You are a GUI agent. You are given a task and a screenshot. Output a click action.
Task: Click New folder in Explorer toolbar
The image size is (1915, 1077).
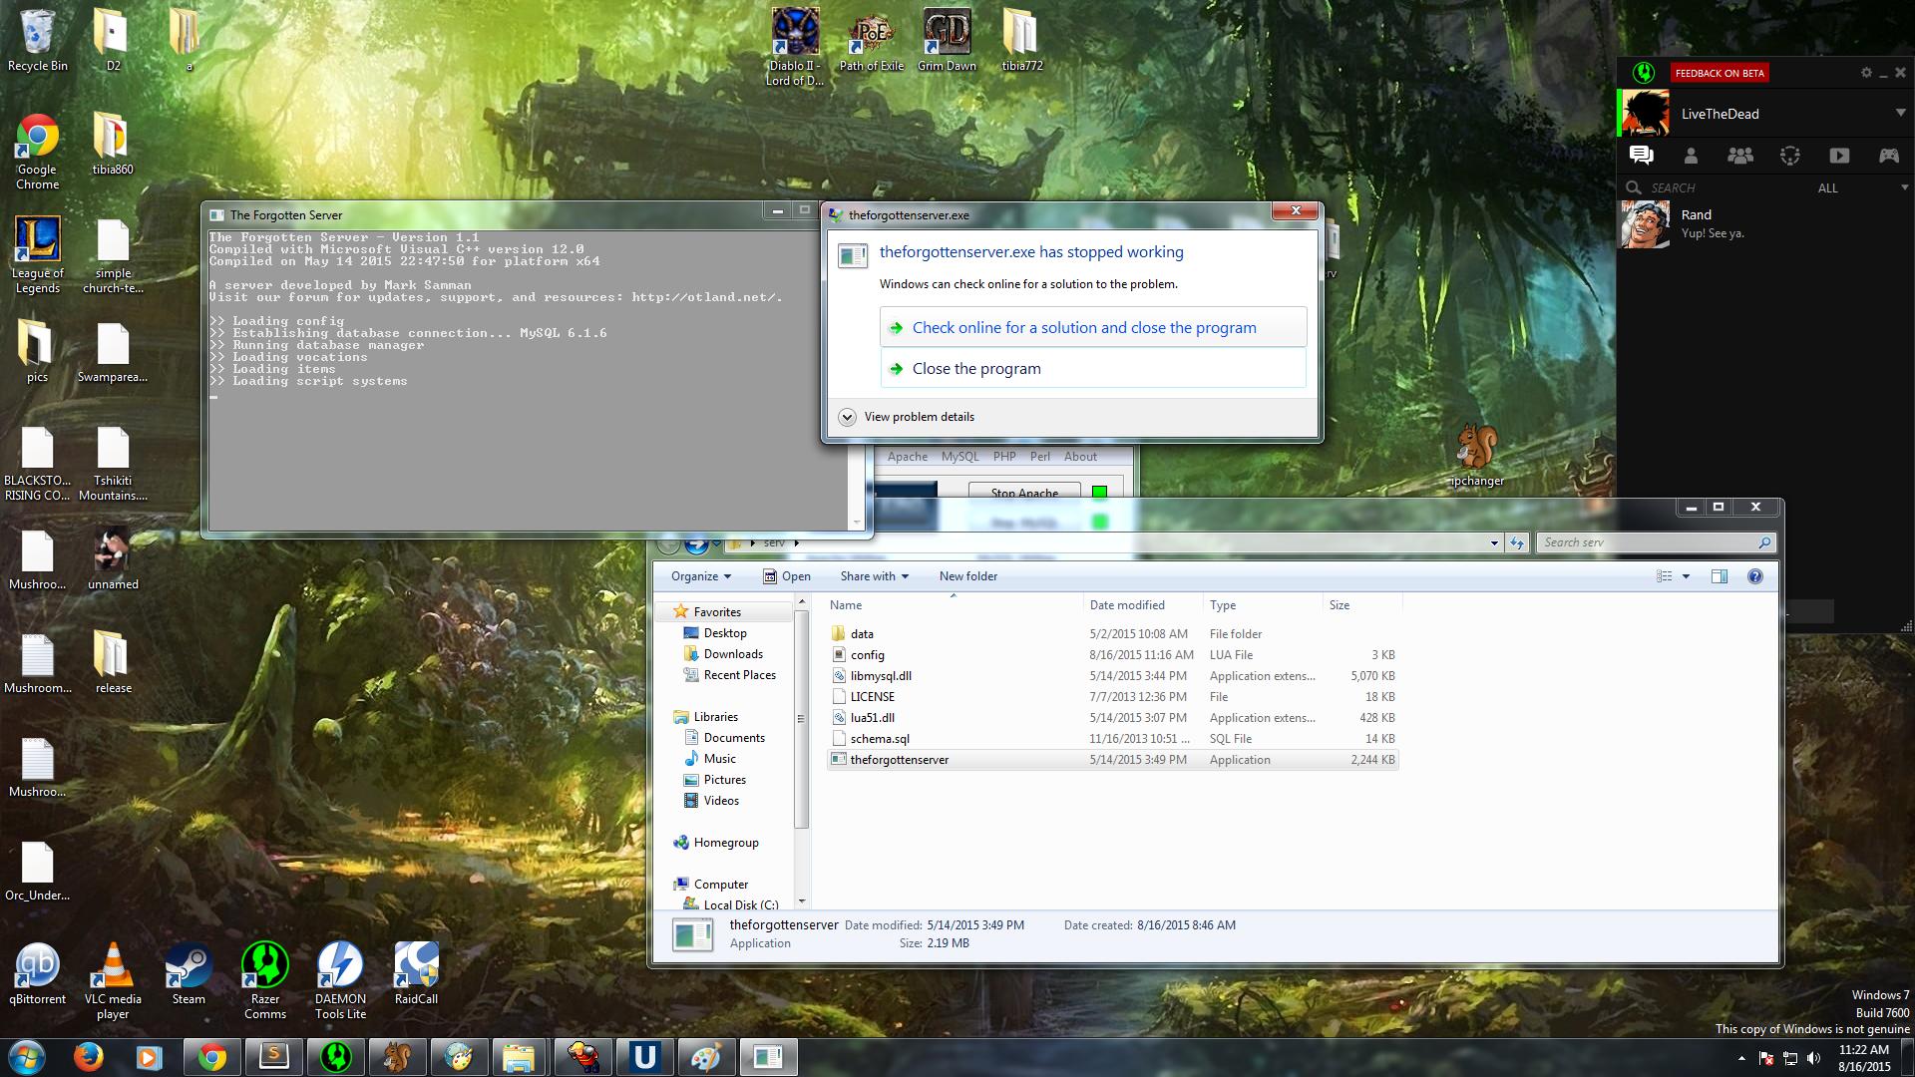967,576
